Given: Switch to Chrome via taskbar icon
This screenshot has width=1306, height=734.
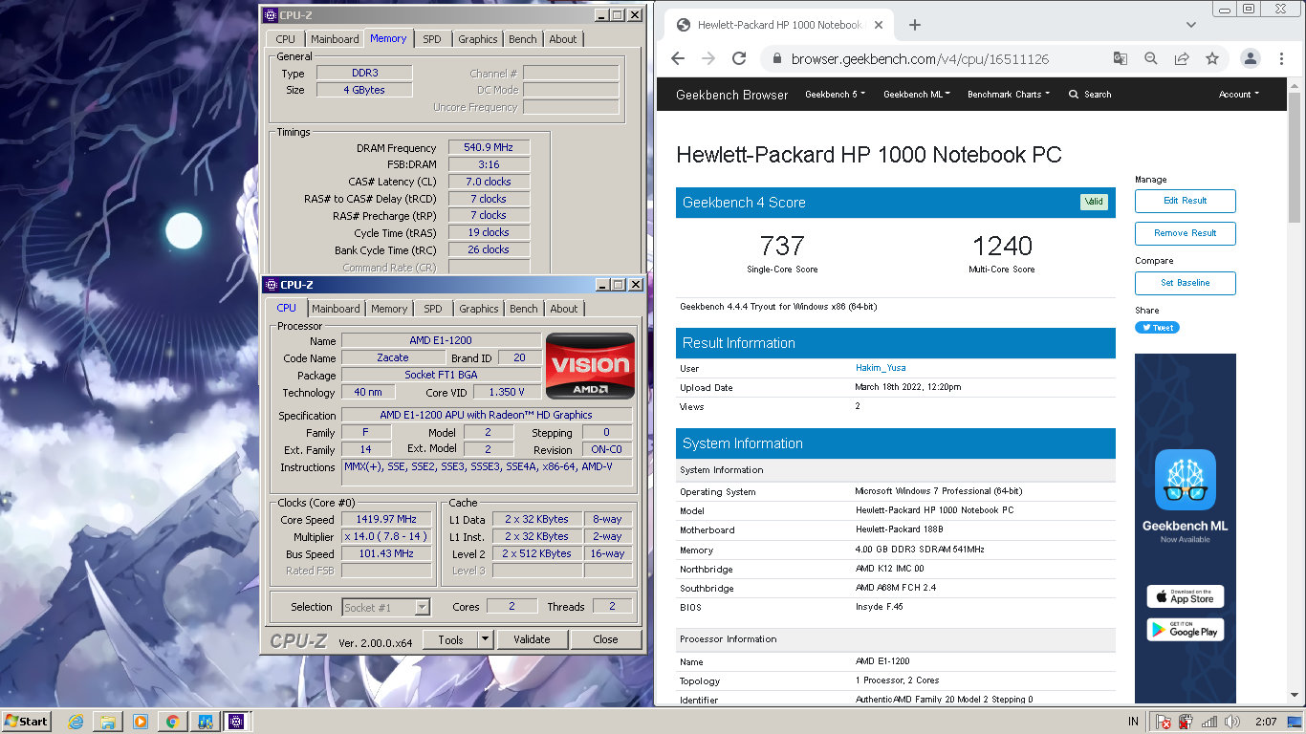Looking at the screenshot, I should 172,722.
